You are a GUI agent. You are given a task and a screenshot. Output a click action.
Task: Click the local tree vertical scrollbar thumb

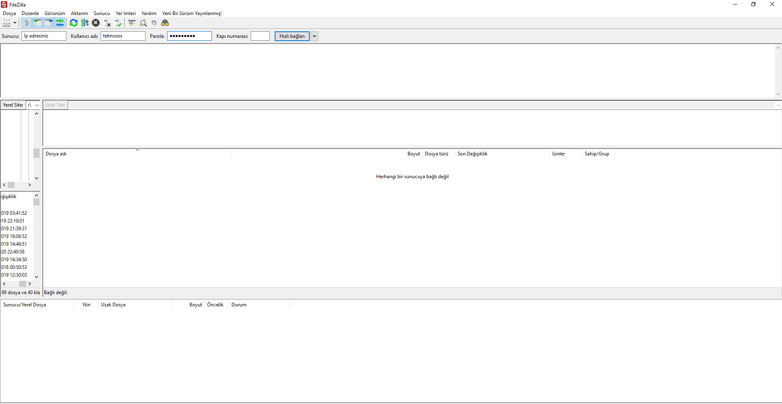[36, 153]
